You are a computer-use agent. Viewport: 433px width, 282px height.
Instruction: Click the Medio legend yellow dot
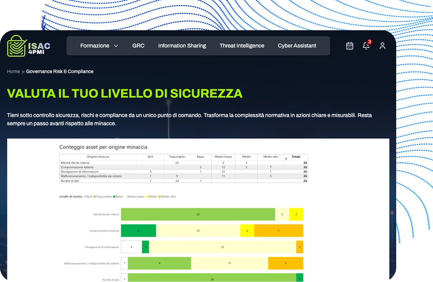[147, 197]
